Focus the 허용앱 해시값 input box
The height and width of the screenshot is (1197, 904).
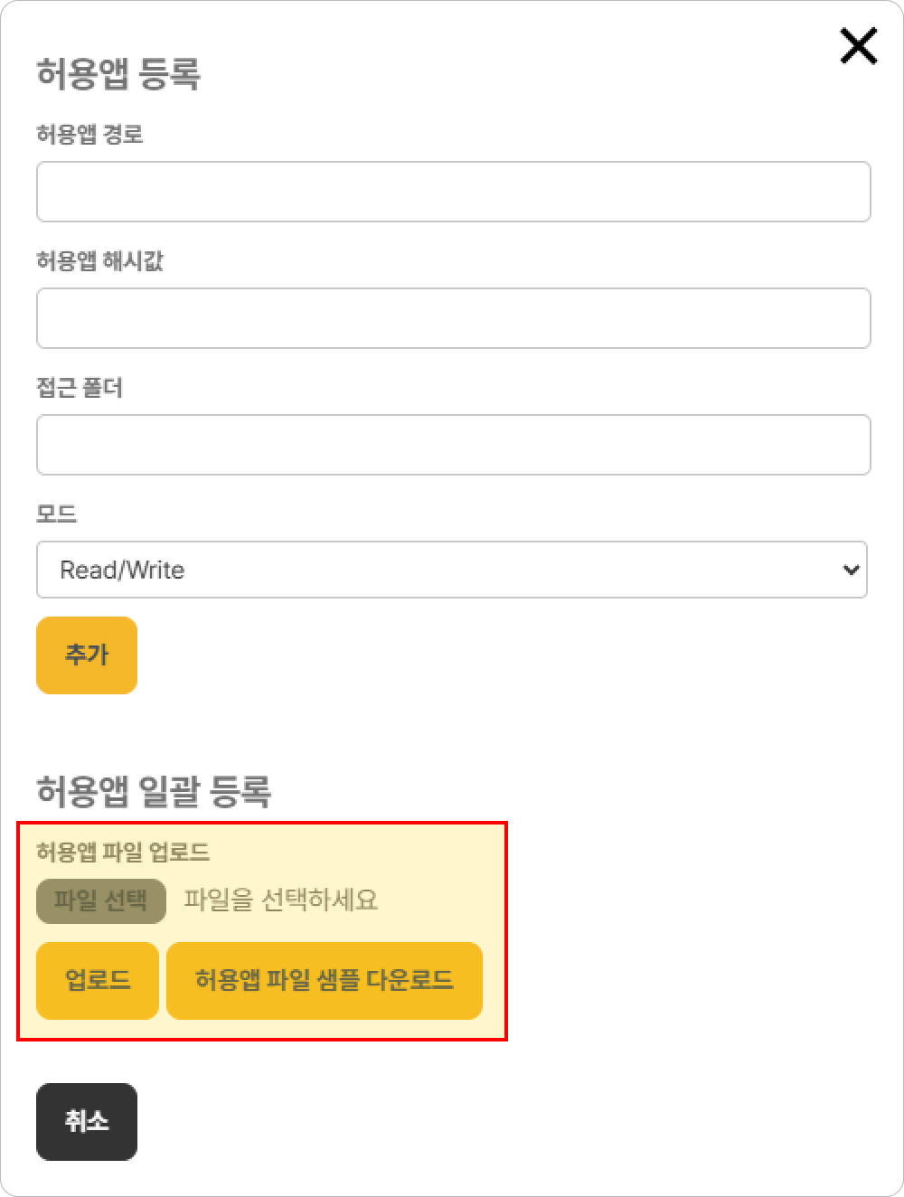pos(453,318)
